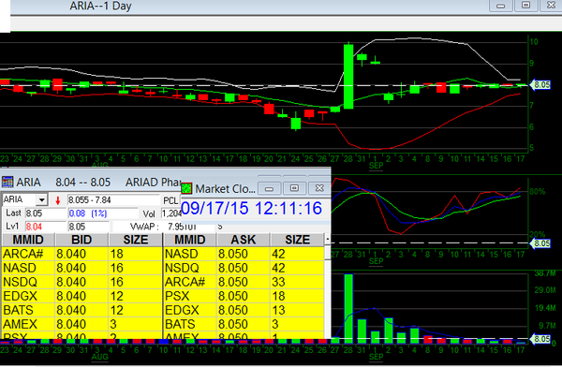Viewport: 562px width, 367px height.
Task: Minimize the ARIA 1 Day chart window
Action: (x=501, y=6)
